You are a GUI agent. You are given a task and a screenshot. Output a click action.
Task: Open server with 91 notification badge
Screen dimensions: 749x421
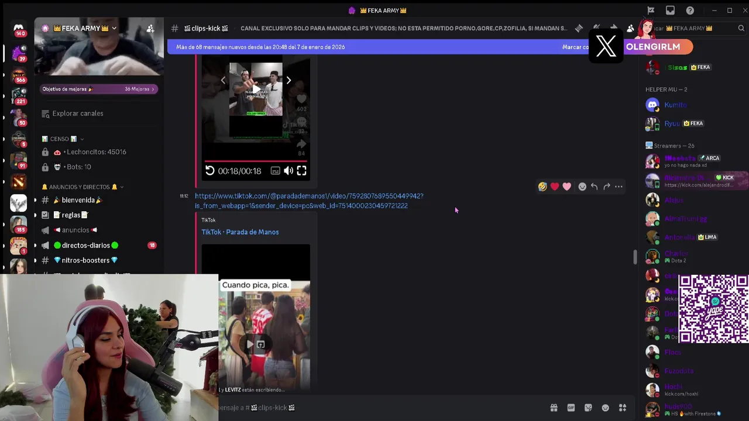(19, 160)
